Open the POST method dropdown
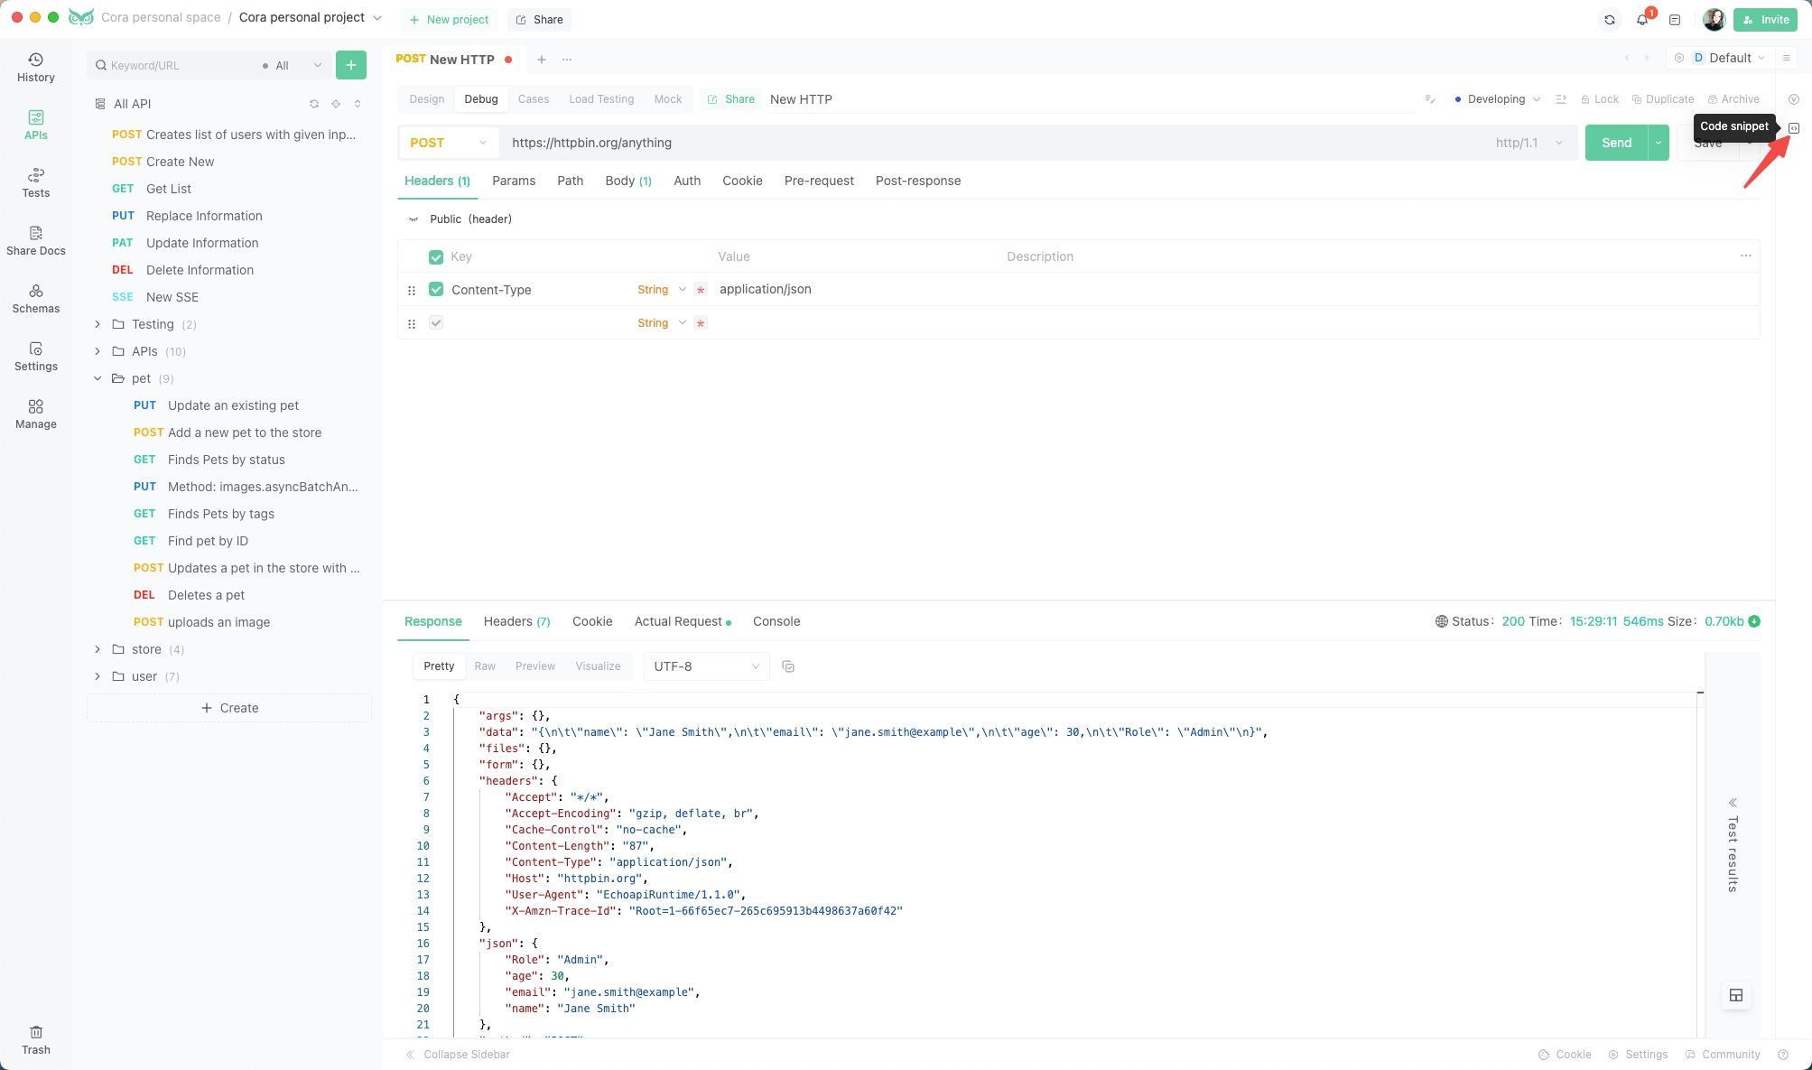The width and height of the screenshot is (1812, 1070). [449, 143]
